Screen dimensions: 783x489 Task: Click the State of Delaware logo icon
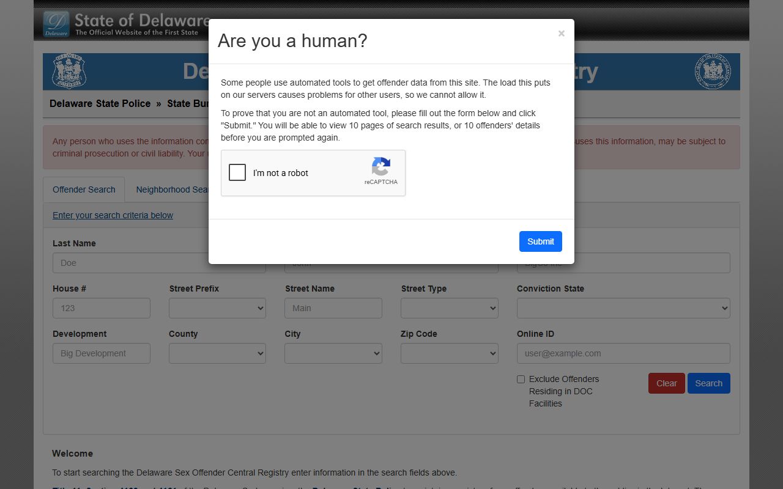click(x=56, y=24)
